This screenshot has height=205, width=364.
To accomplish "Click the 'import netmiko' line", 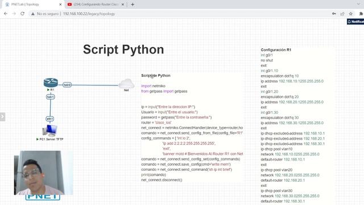I will click(x=153, y=86).
